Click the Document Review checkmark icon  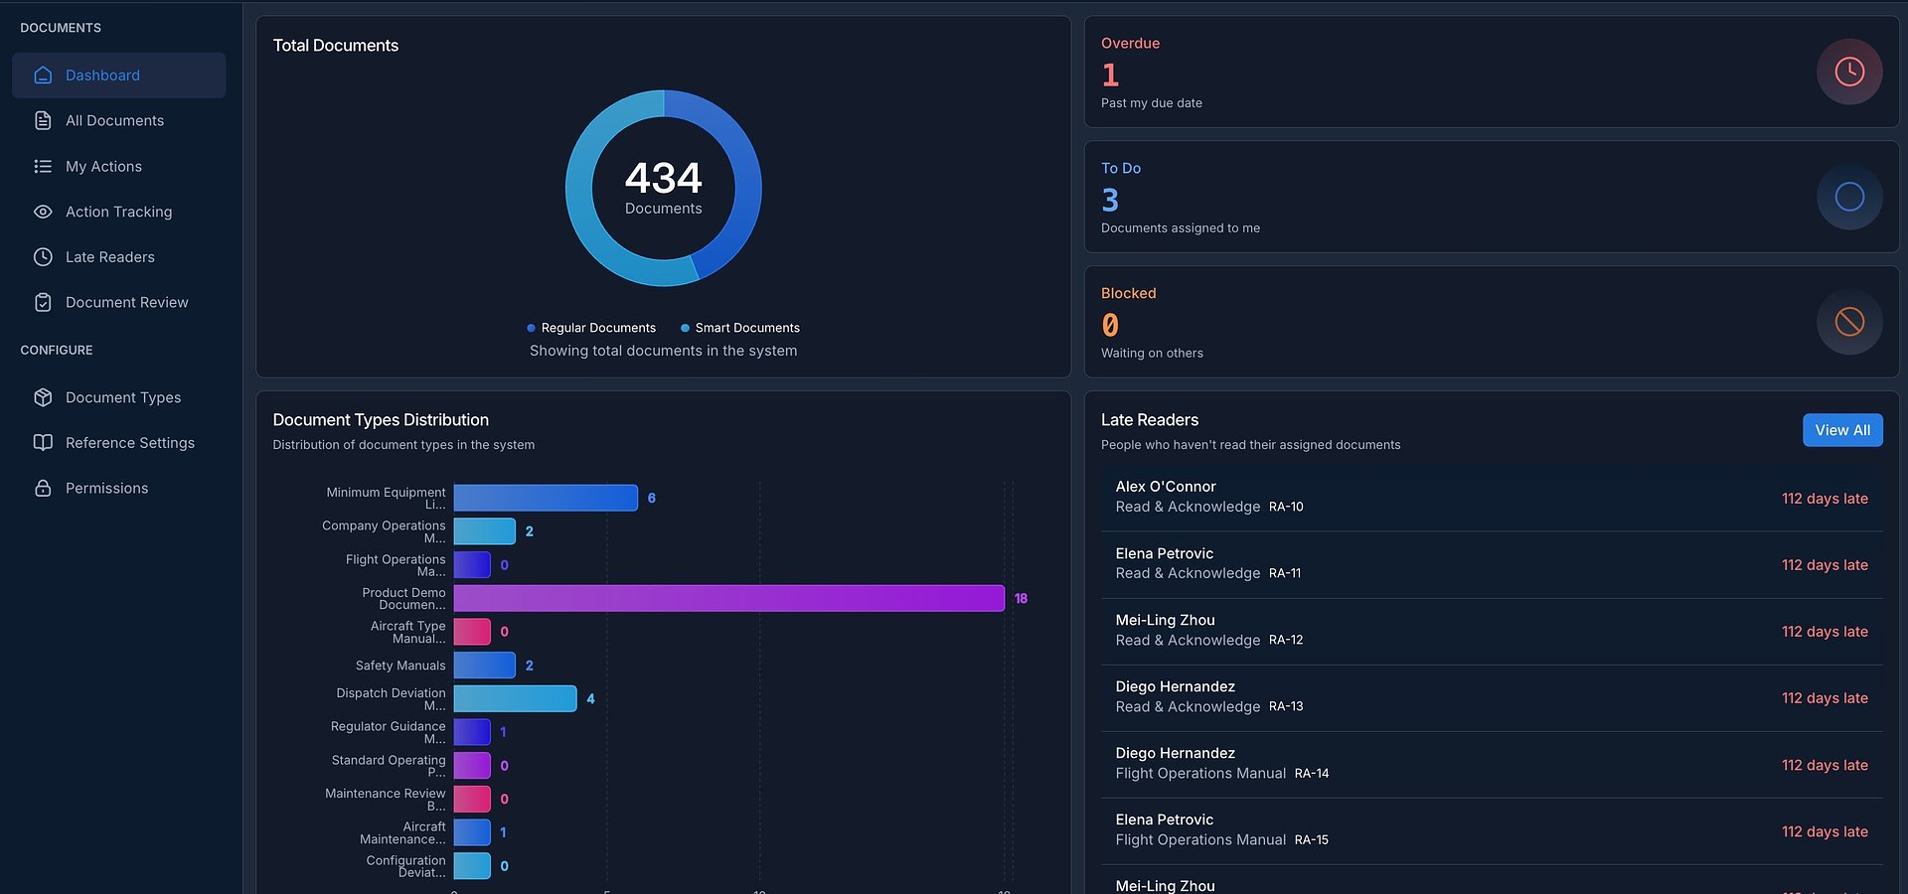[x=42, y=302]
